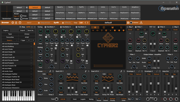Open Filter 2 L4 mode dropdown
Screen dimensions: 180x102
[167, 30]
